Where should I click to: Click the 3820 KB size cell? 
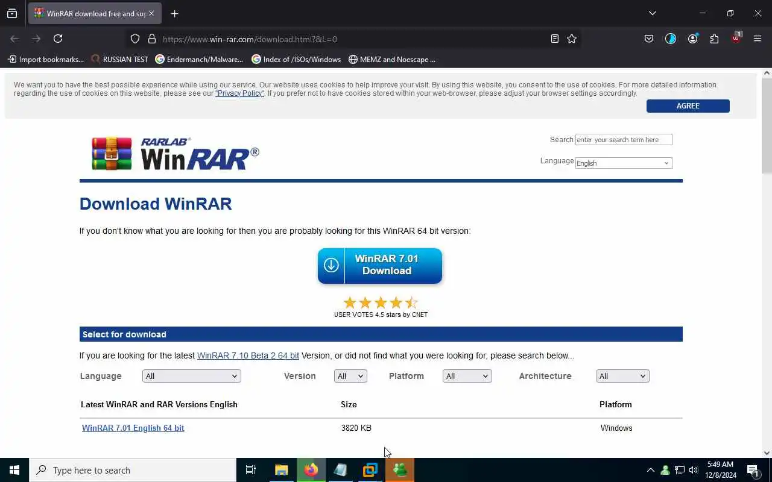(356, 428)
